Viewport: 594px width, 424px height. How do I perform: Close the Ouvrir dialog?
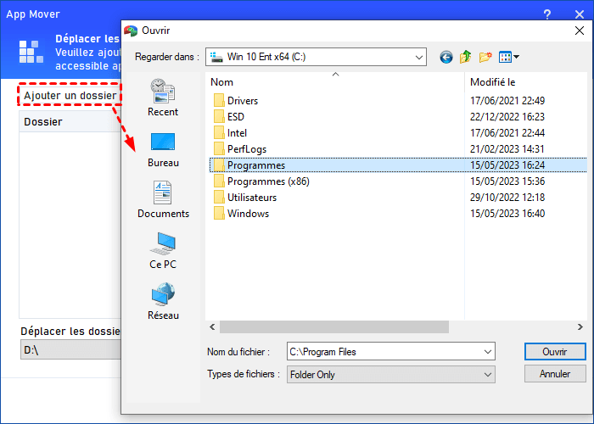(580, 31)
